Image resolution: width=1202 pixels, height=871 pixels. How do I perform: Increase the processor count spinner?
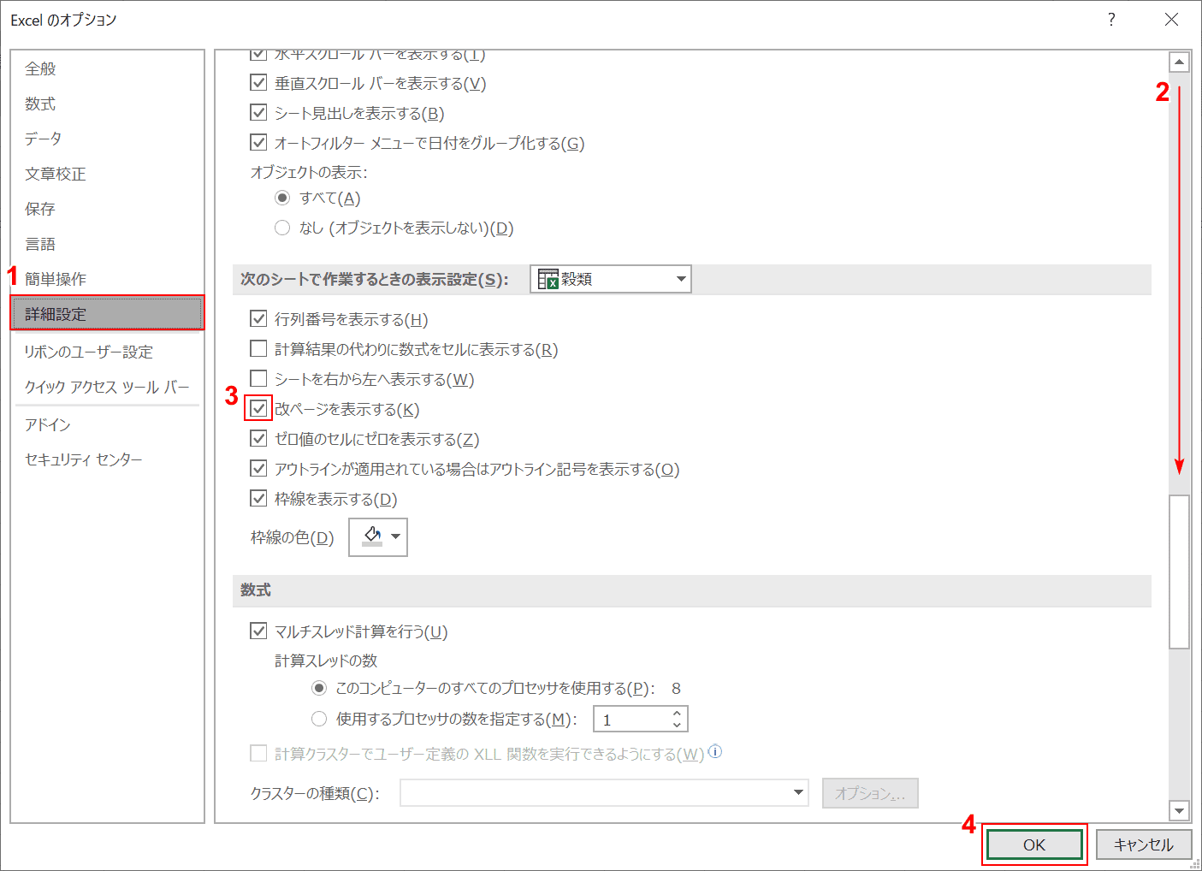(x=677, y=713)
